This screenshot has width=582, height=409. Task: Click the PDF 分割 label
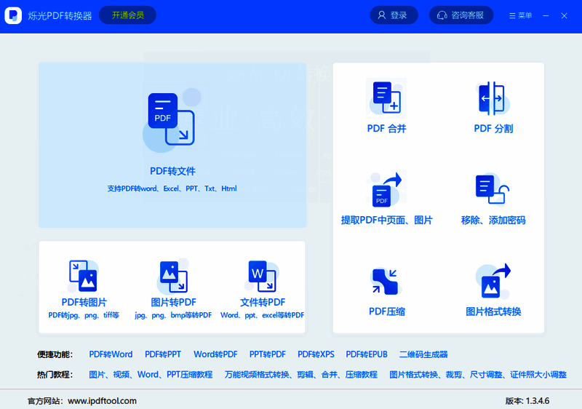[x=493, y=129]
